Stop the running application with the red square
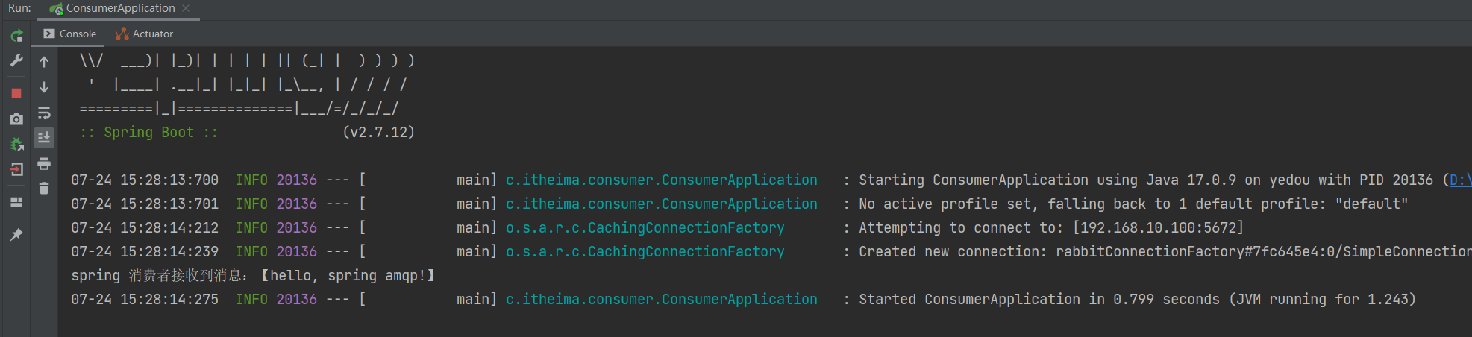1472x337 pixels. point(16,93)
